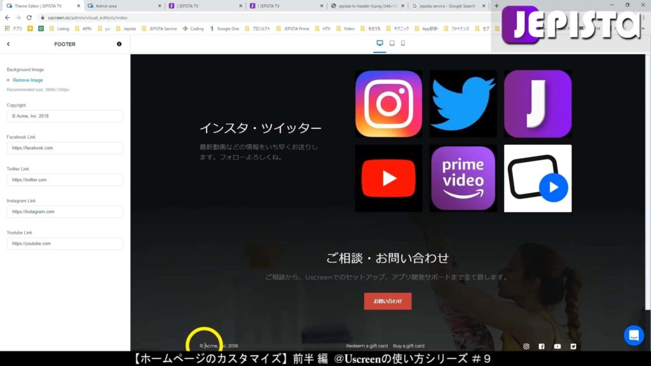Close the Google Search tab
This screenshot has height=366, width=651.
coord(484,6)
